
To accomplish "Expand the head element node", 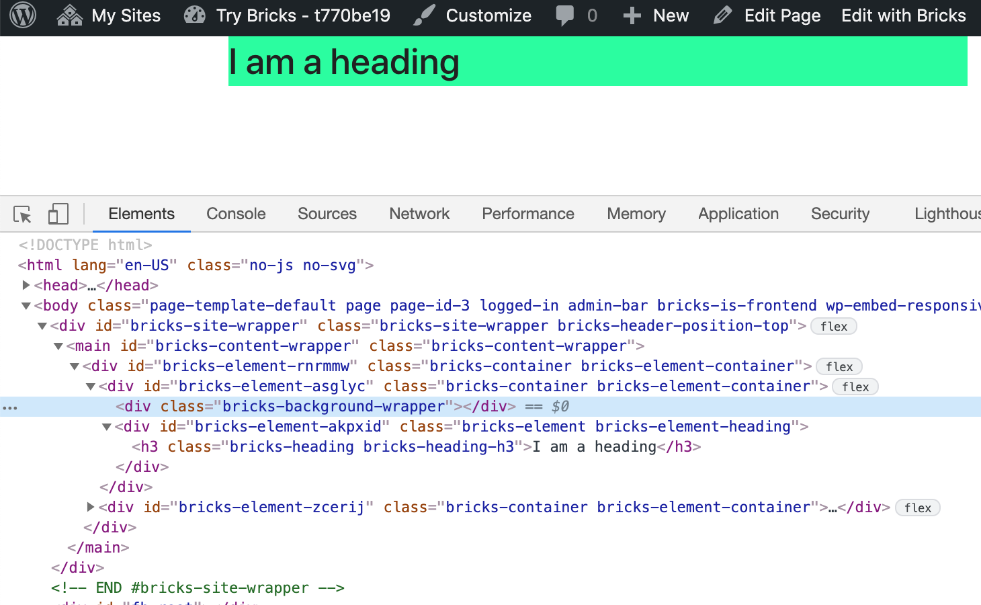I will coord(26,285).
